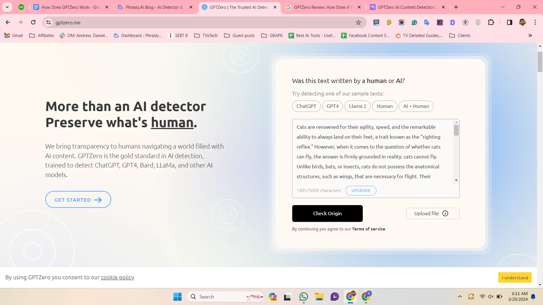This screenshot has height=305, width=543.
Task: Load the Llama 2 sample text
Action: pyautogui.click(x=357, y=106)
